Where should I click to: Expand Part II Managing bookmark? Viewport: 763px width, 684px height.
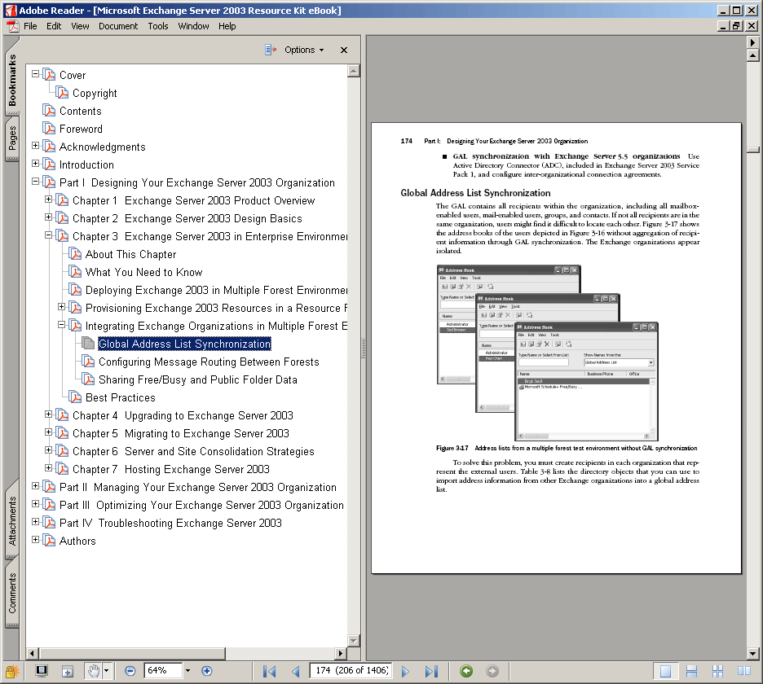tap(36, 486)
